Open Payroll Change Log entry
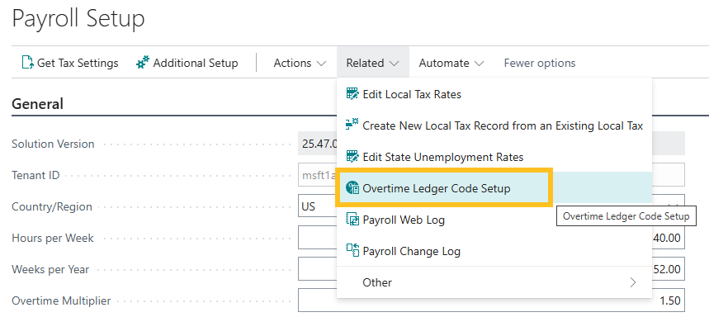709x317 pixels. (x=495, y=251)
